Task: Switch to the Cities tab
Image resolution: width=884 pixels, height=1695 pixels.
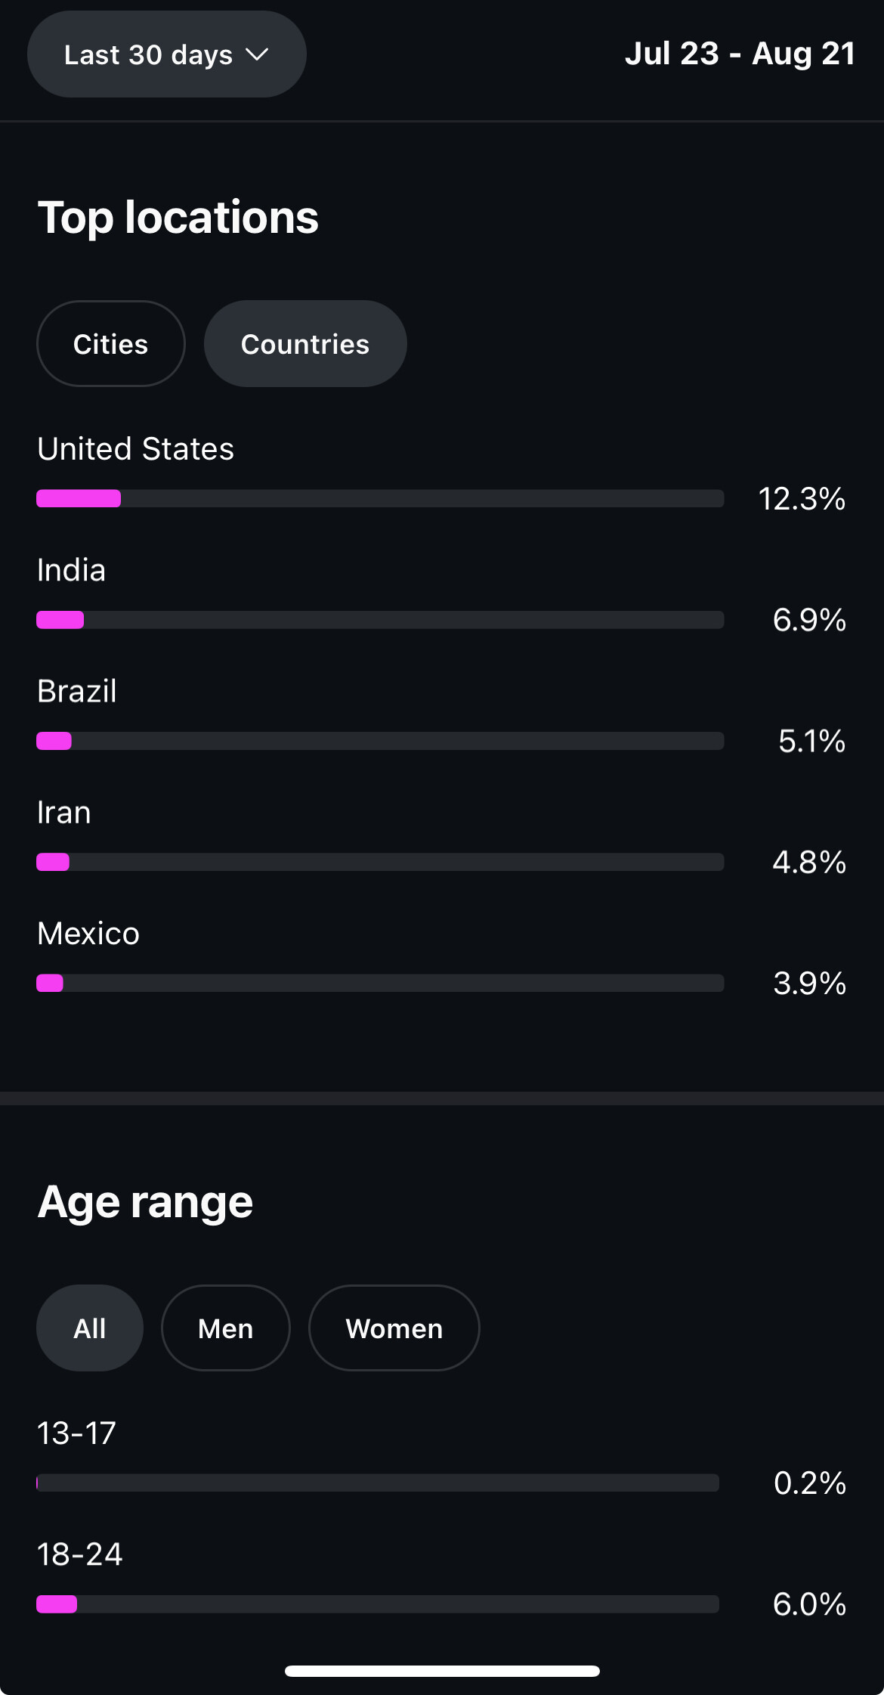Action: pyautogui.click(x=111, y=344)
